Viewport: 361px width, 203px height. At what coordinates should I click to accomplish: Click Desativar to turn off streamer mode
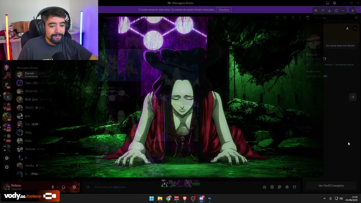point(224,10)
